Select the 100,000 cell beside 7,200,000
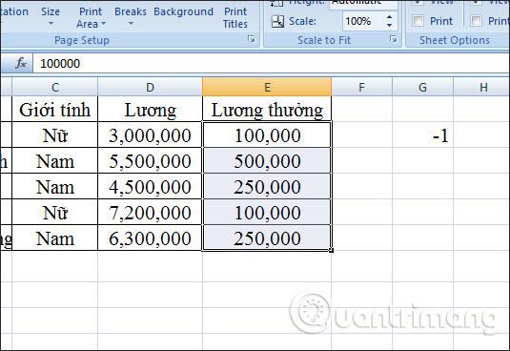Image resolution: width=510 pixels, height=351 pixels. 267,212
